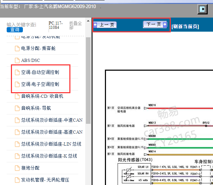The width and height of the screenshot is (213, 185).
Task: Click document icon beside K总线 entry
Action: tap(17, 156)
